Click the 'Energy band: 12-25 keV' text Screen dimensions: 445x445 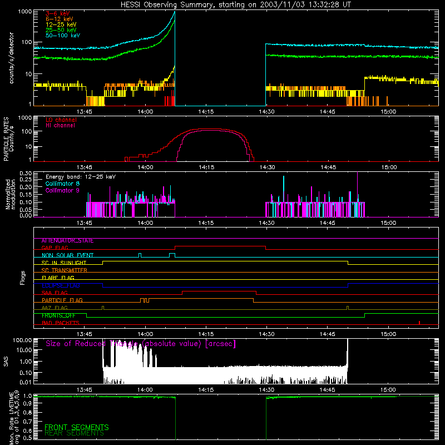81,177
